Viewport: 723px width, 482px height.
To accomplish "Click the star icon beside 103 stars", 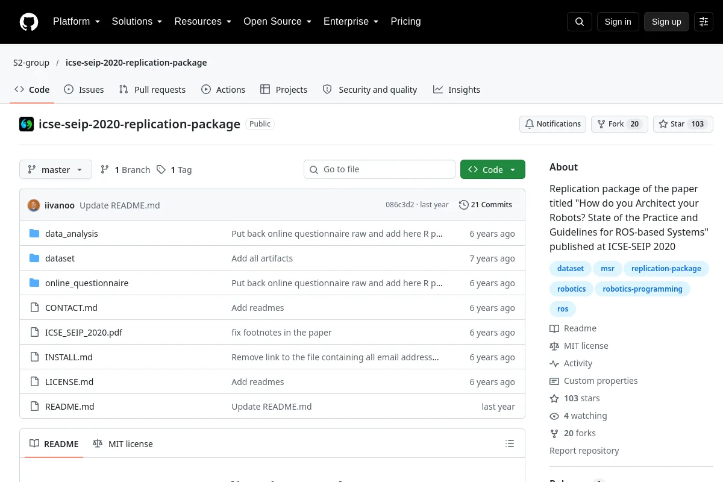I will tap(554, 399).
